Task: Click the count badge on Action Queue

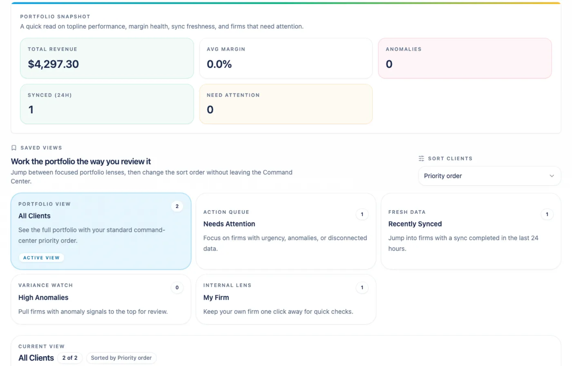Action: 362,214
